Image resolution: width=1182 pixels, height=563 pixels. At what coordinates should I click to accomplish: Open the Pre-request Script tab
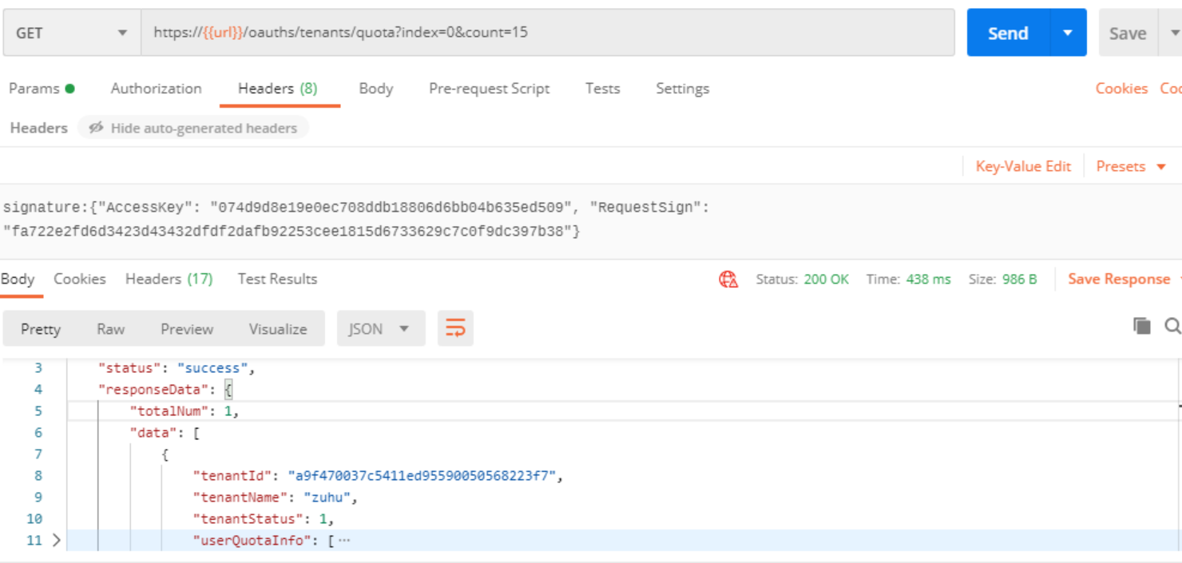489,89
